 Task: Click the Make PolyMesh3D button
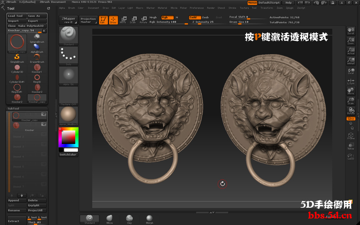[32, 26]
